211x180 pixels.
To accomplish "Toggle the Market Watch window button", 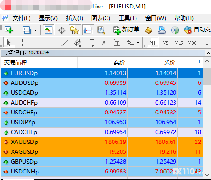I will point(48,30).
